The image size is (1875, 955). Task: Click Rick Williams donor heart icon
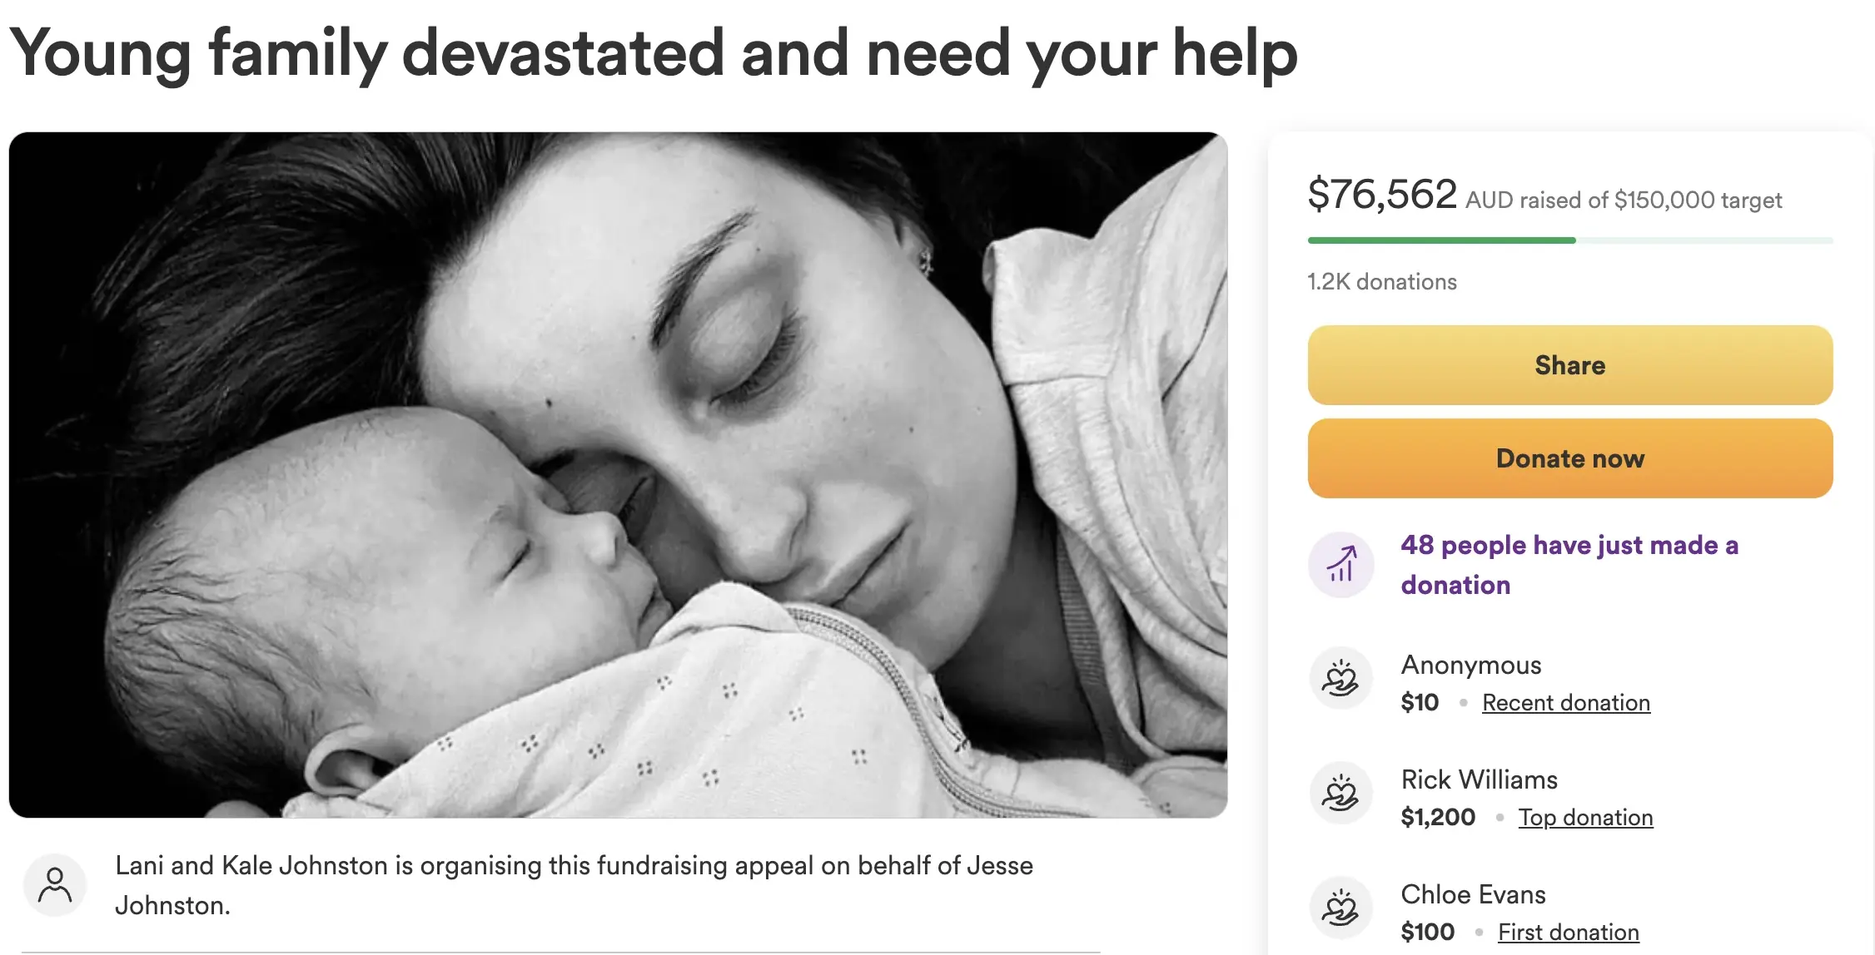pyautogui.click(x=1340, y=794)
